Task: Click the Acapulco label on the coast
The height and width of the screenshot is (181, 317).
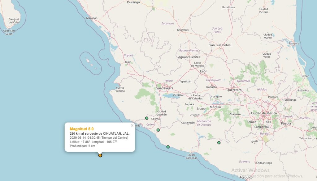Action: pyautogui.click(x=246, y=177)
